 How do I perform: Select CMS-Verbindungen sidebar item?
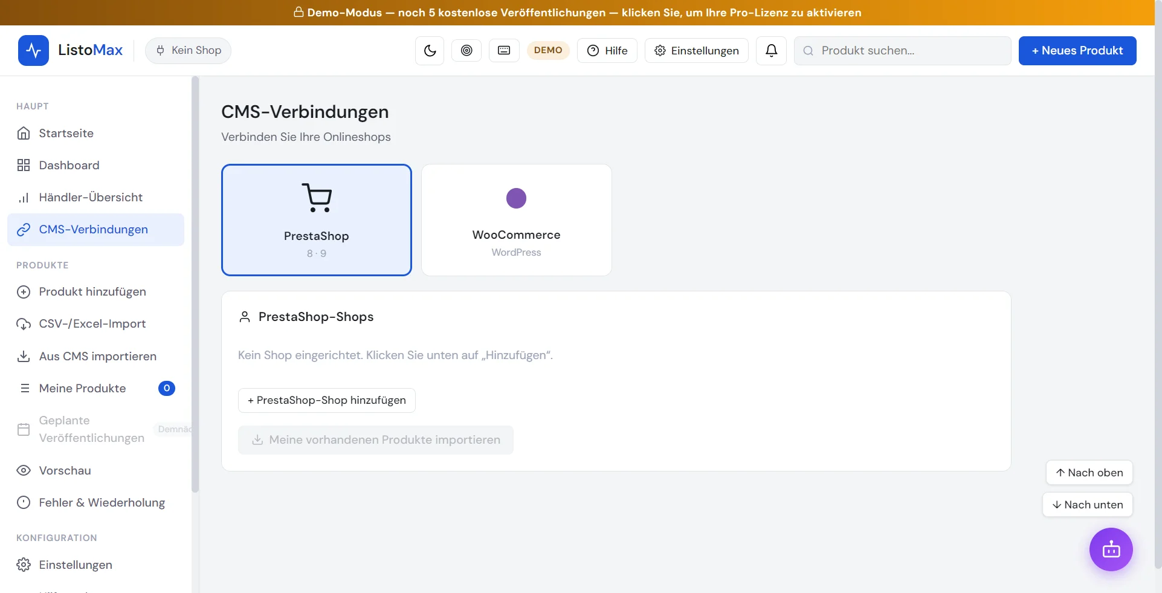(x=95, y=230)
